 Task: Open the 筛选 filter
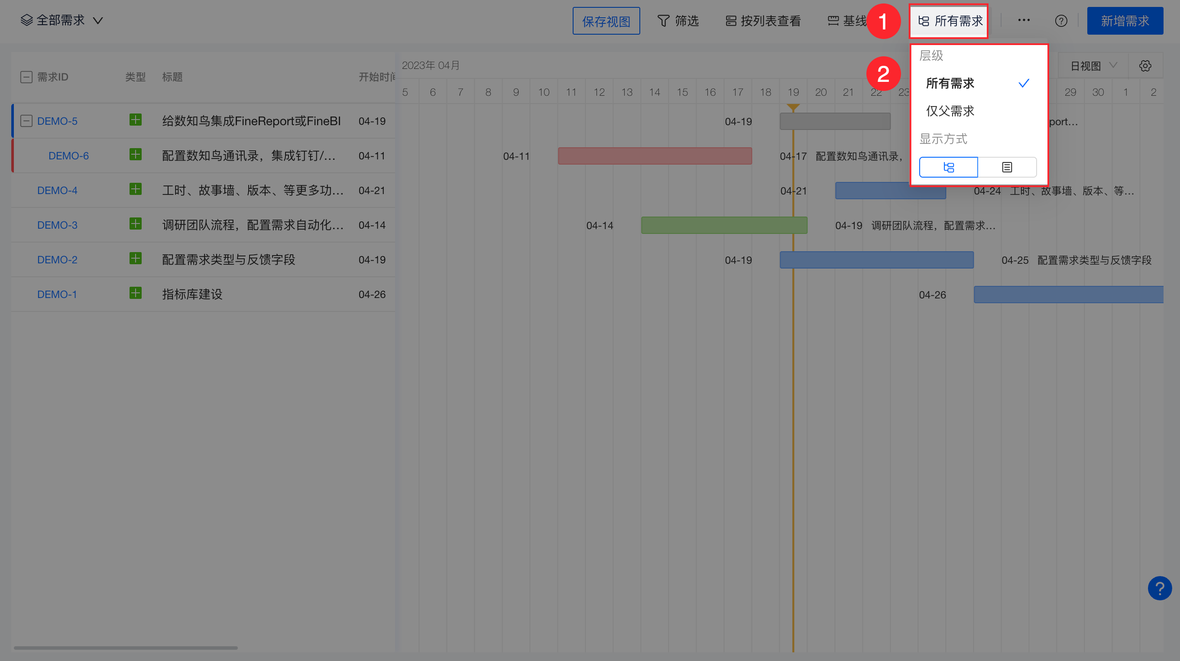pyautogui.click(x=678, y=21)
